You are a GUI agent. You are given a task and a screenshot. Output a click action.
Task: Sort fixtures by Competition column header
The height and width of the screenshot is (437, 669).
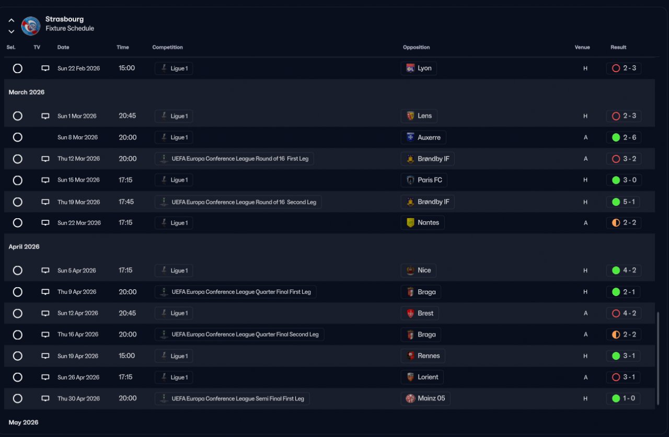coord(168,48)
